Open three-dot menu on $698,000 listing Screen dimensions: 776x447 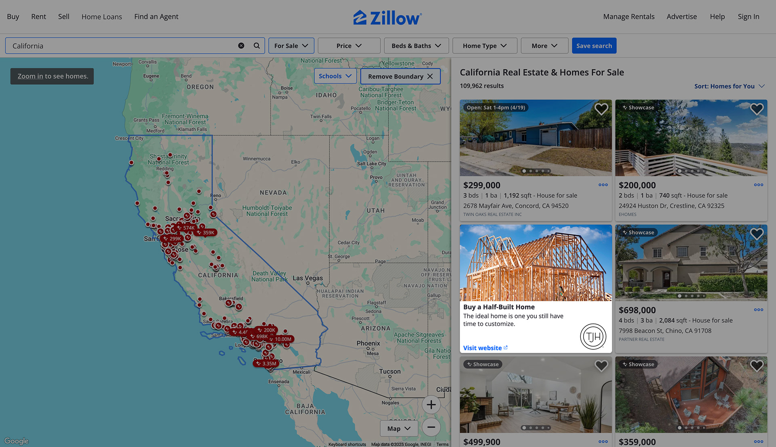pos(758,310)
